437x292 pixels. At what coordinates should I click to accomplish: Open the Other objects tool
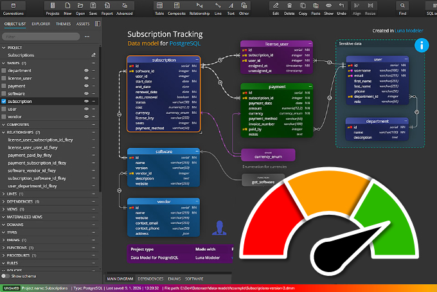pyautogui.click(x=244, y=8)
